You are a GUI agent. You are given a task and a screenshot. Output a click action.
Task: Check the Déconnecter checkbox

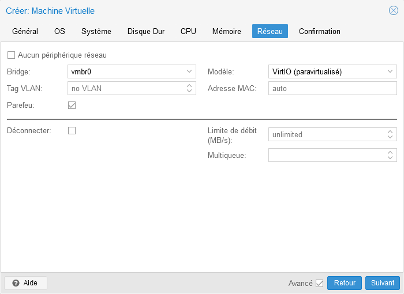(72, 130)
